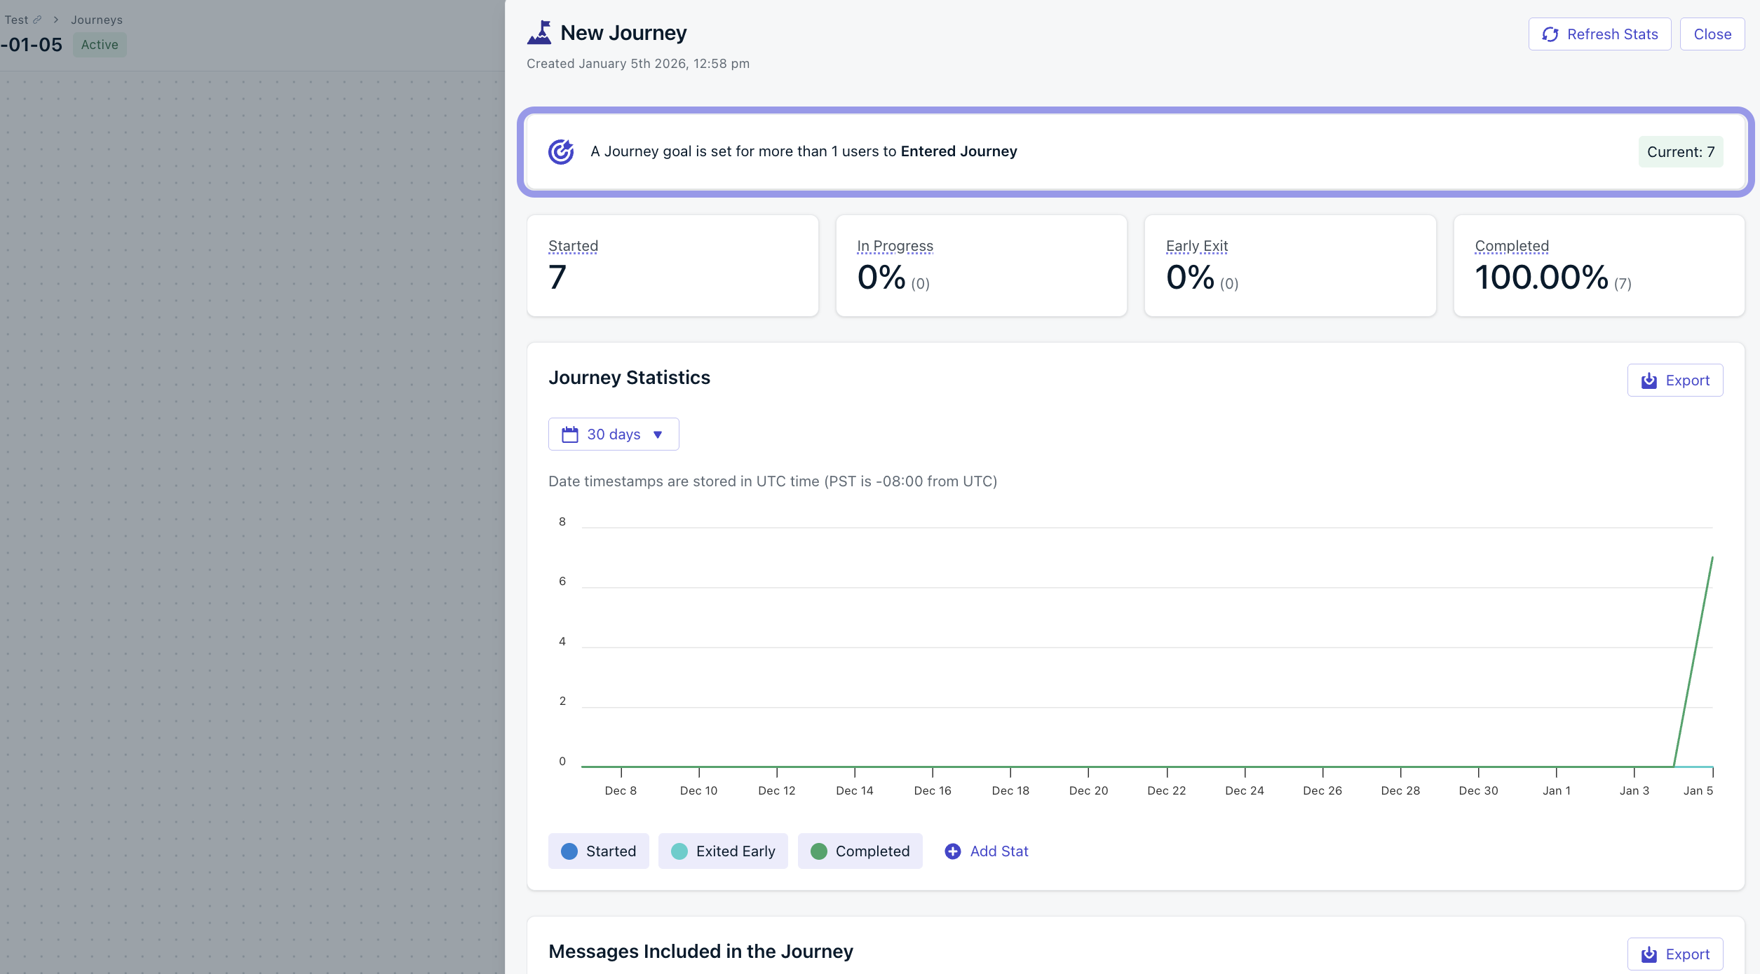This screenshot has height=974, width=1760.
Task: Click the New Journey mountain flag icon
Action: click(540, 31)
